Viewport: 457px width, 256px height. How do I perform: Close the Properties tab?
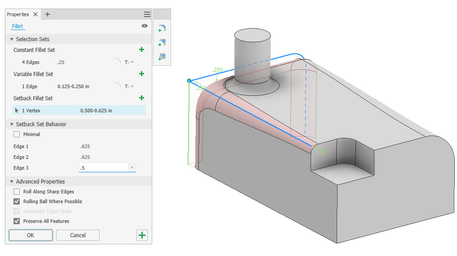[35, 14]
